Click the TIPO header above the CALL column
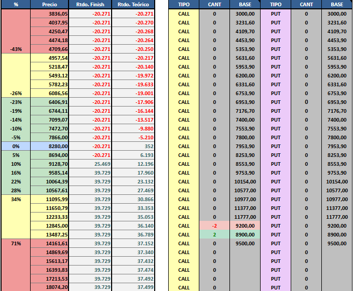The height and width of the screenshot is (291, 353). pos(184,4)
